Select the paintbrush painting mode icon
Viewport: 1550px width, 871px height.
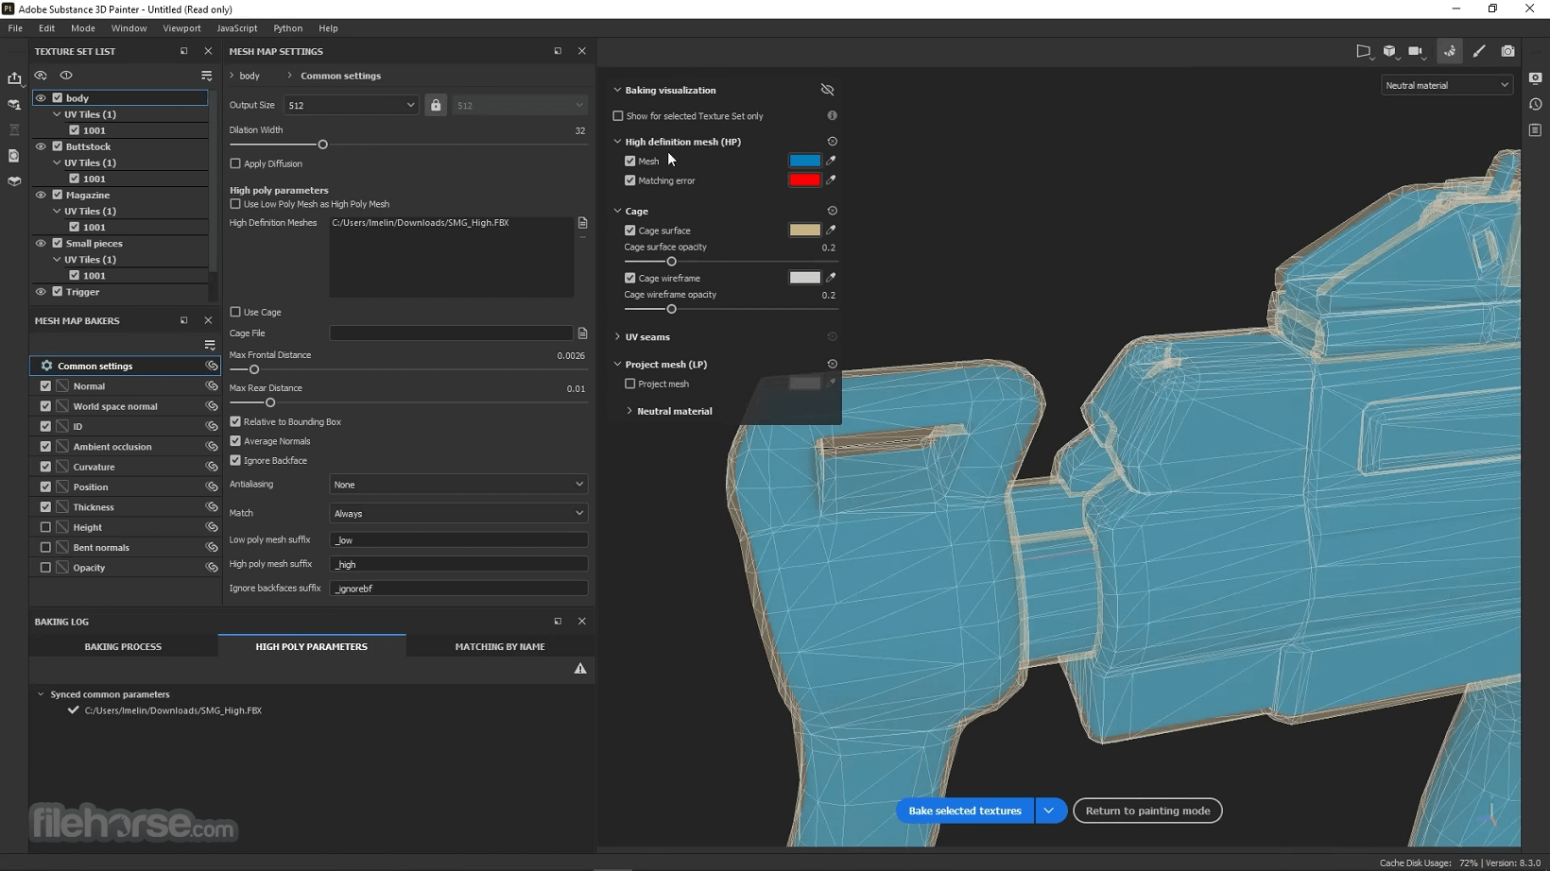tap(1479, 51)
